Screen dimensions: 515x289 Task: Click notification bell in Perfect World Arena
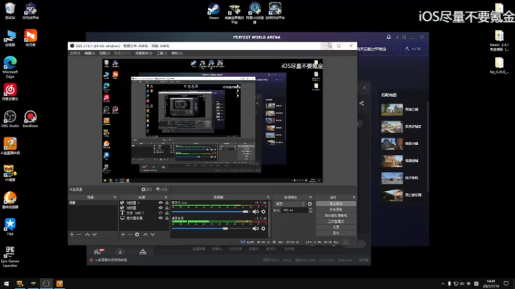(x=389, y=37)
